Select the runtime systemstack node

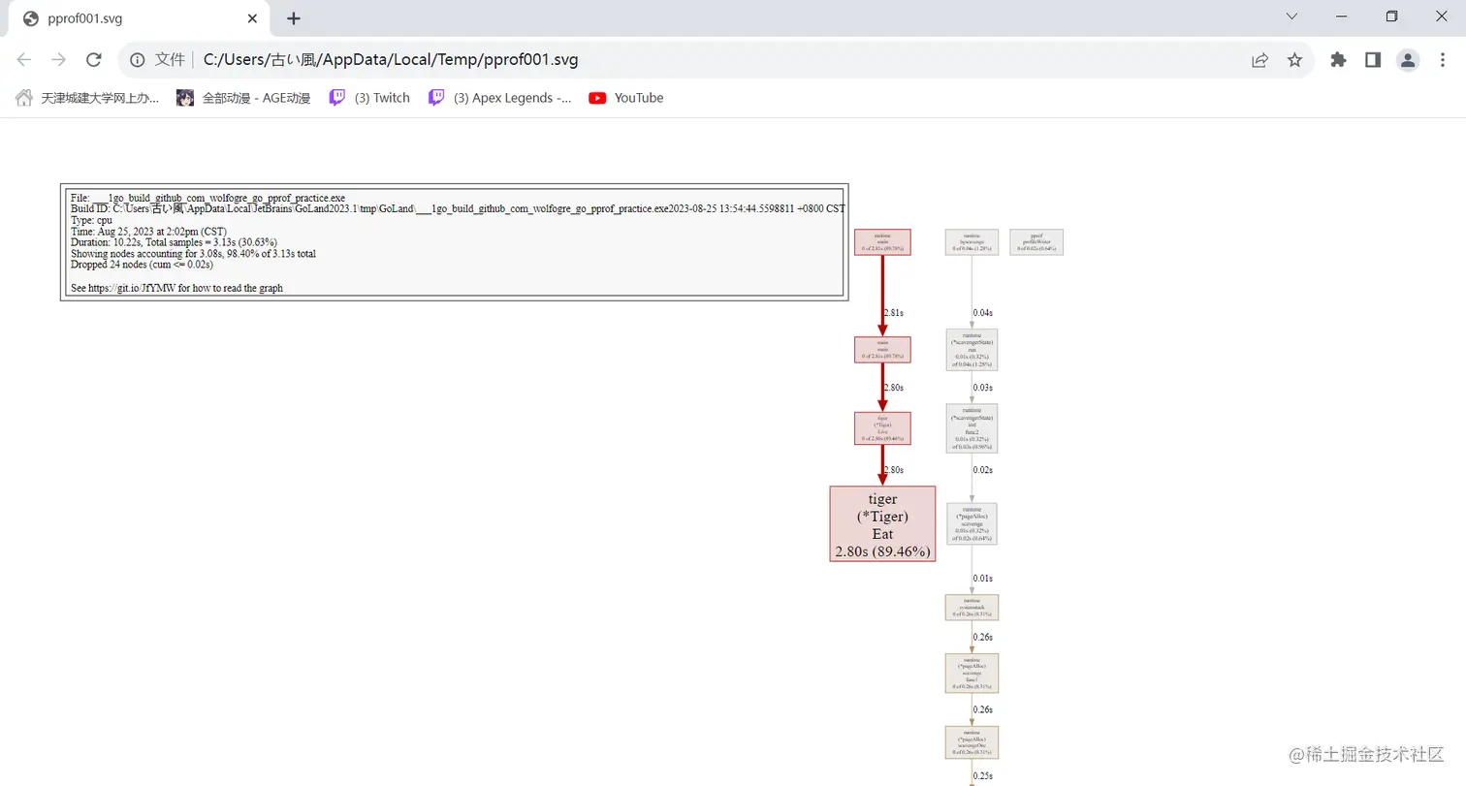pyautogui.click(x=972, y=608)
